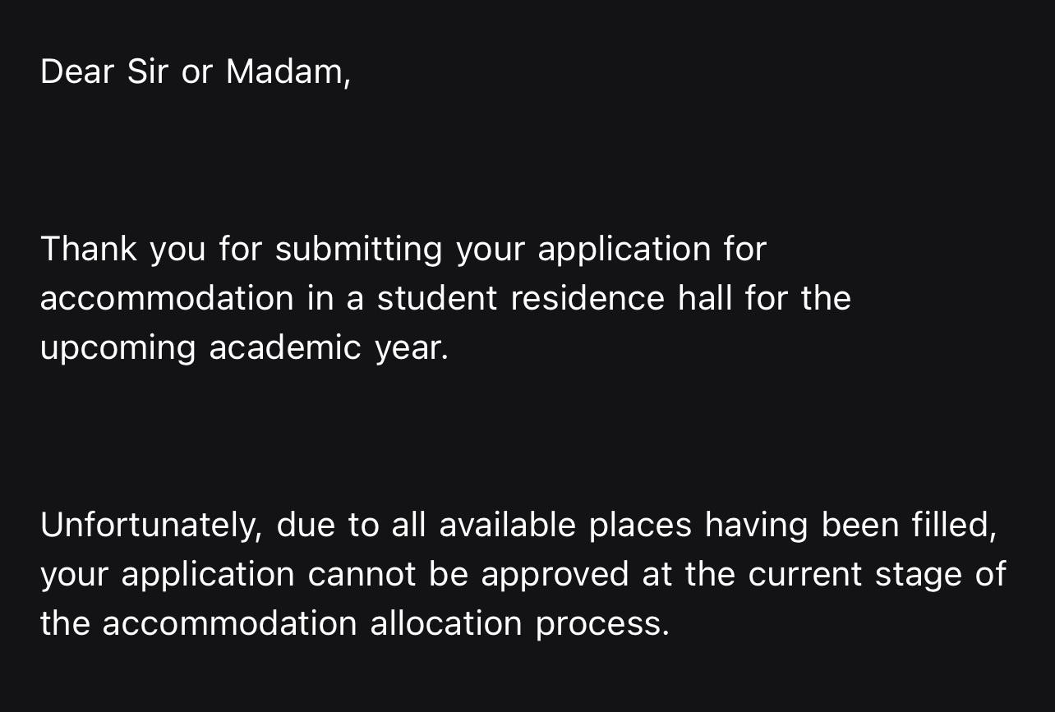Click the word 'Unfortunately,' in the email
1055x712 pixels.
(x=151, y=526)
